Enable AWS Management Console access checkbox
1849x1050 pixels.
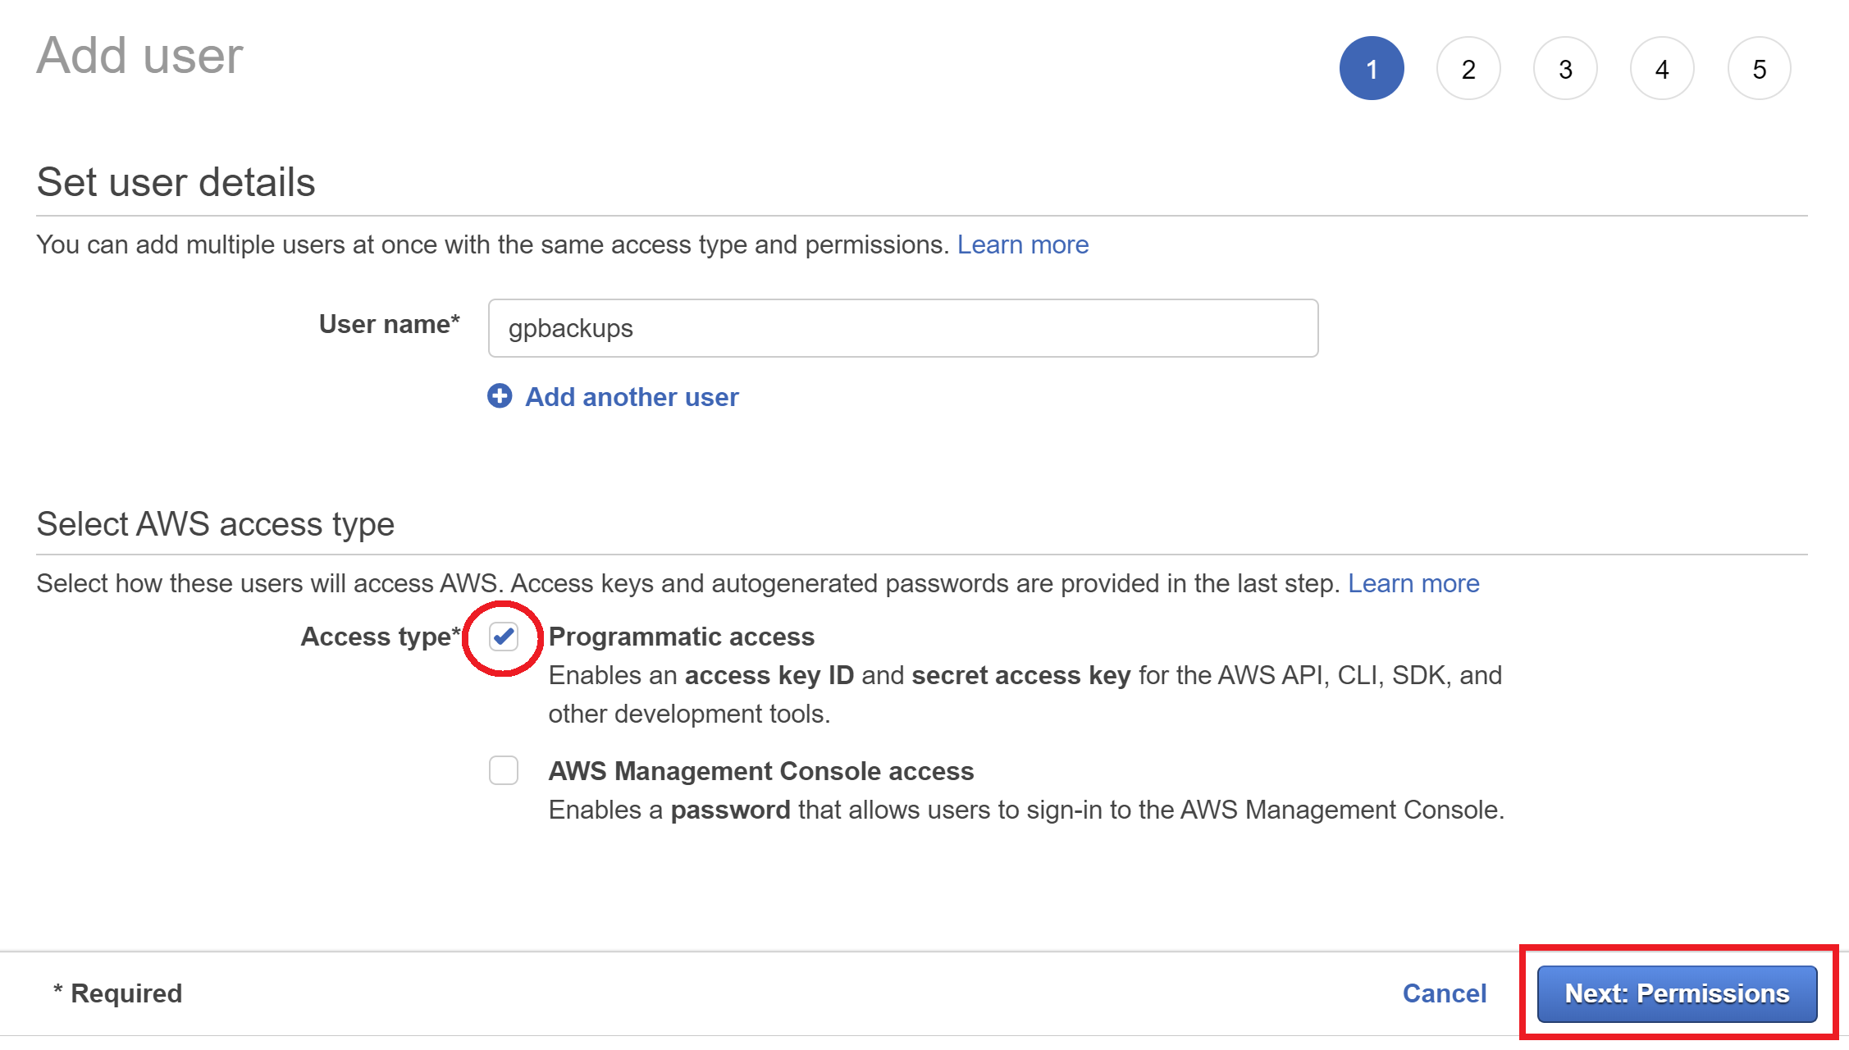pos(504,770)
